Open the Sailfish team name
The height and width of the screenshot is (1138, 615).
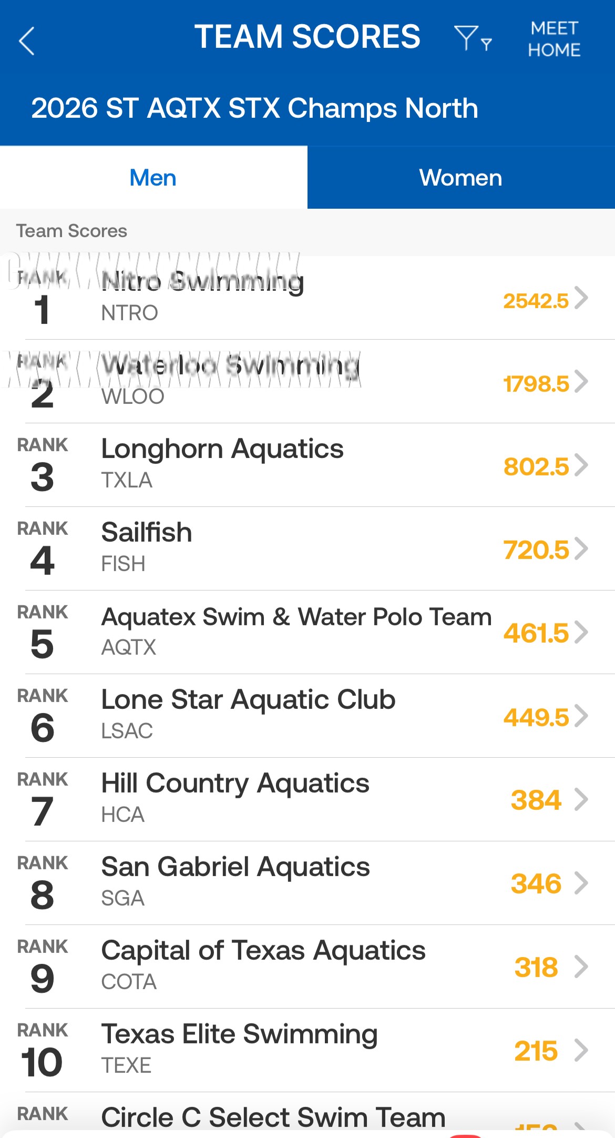click(x=147, y=532)
